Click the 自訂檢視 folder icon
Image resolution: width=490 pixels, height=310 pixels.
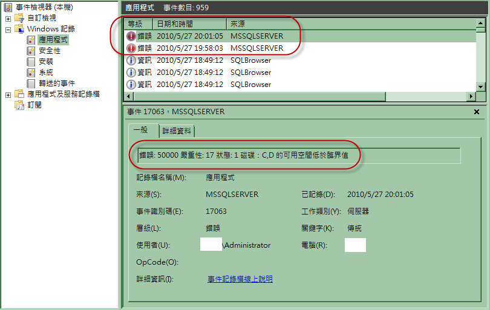tap(19, 18)
